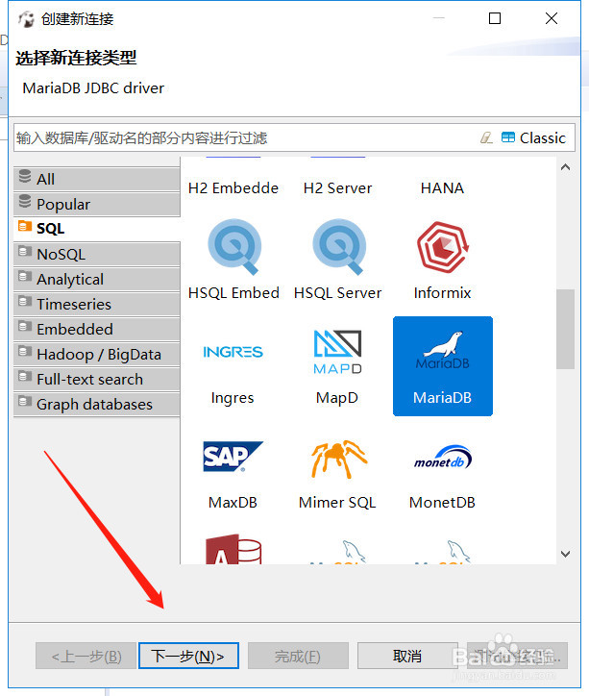Open Full-text search category

point(97,379)
